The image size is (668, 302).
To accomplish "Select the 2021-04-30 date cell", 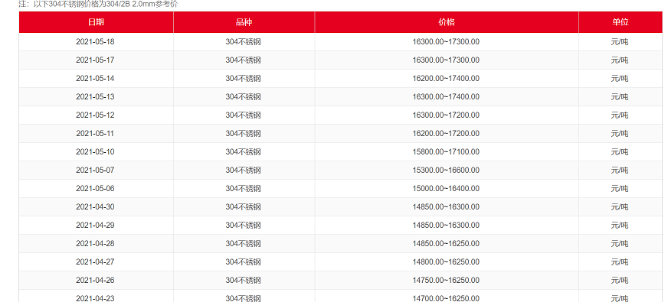I will pyautogui.click(x=96, y=206).
